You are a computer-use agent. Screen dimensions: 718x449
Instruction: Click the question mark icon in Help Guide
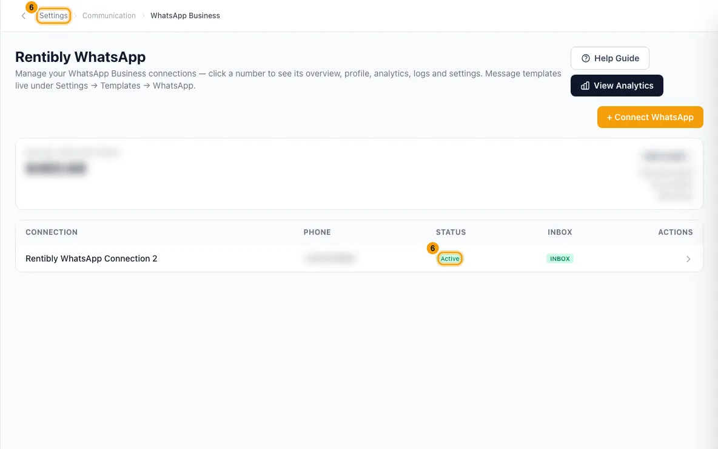click(x=586, y=58)
